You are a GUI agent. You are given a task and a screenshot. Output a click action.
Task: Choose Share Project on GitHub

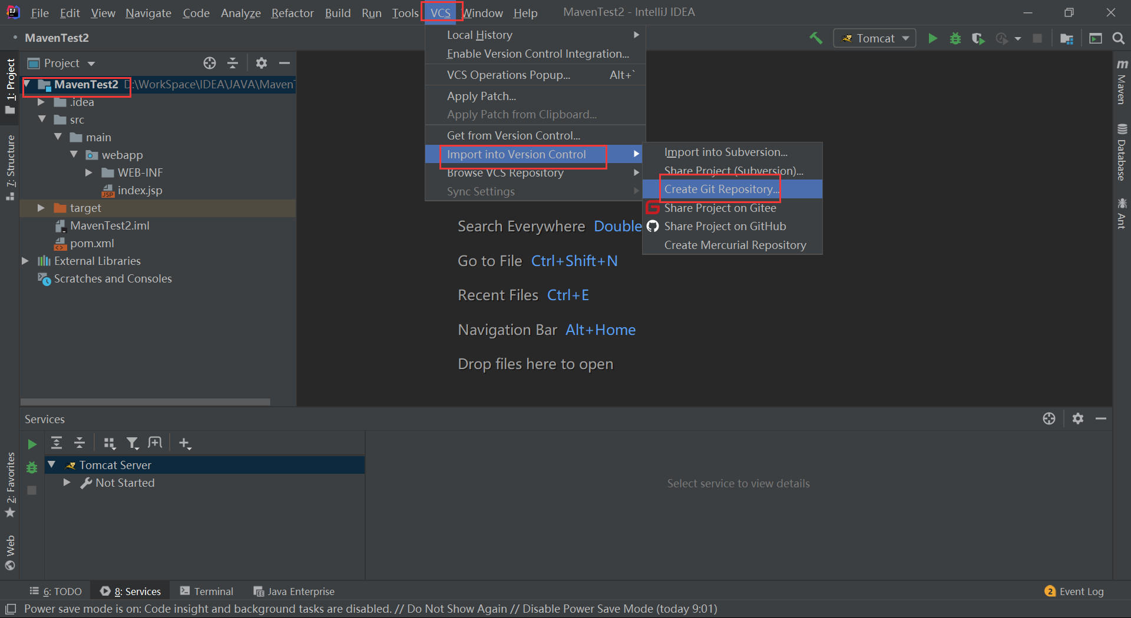[732, 226]
